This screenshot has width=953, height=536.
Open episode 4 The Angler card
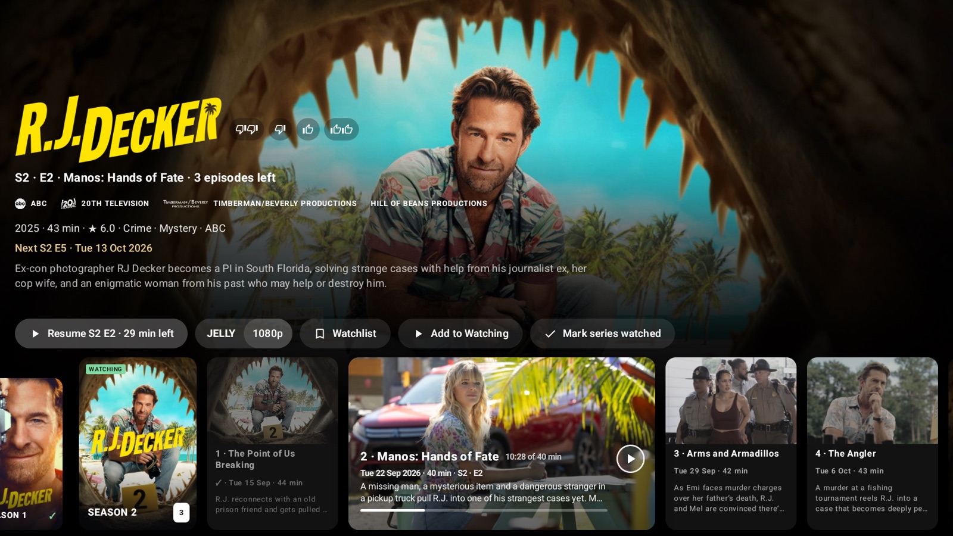coord(873,444)
